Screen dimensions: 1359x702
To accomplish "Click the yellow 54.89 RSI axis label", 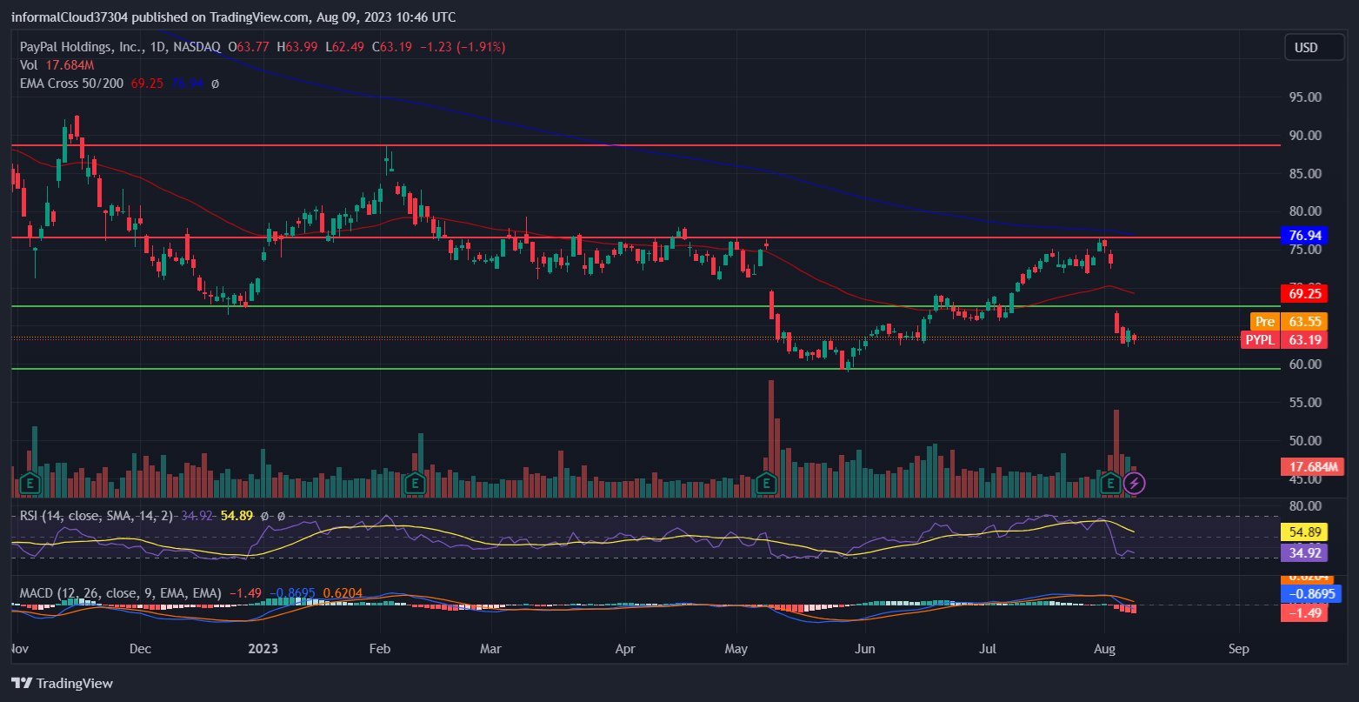I will coord(1305,532).
